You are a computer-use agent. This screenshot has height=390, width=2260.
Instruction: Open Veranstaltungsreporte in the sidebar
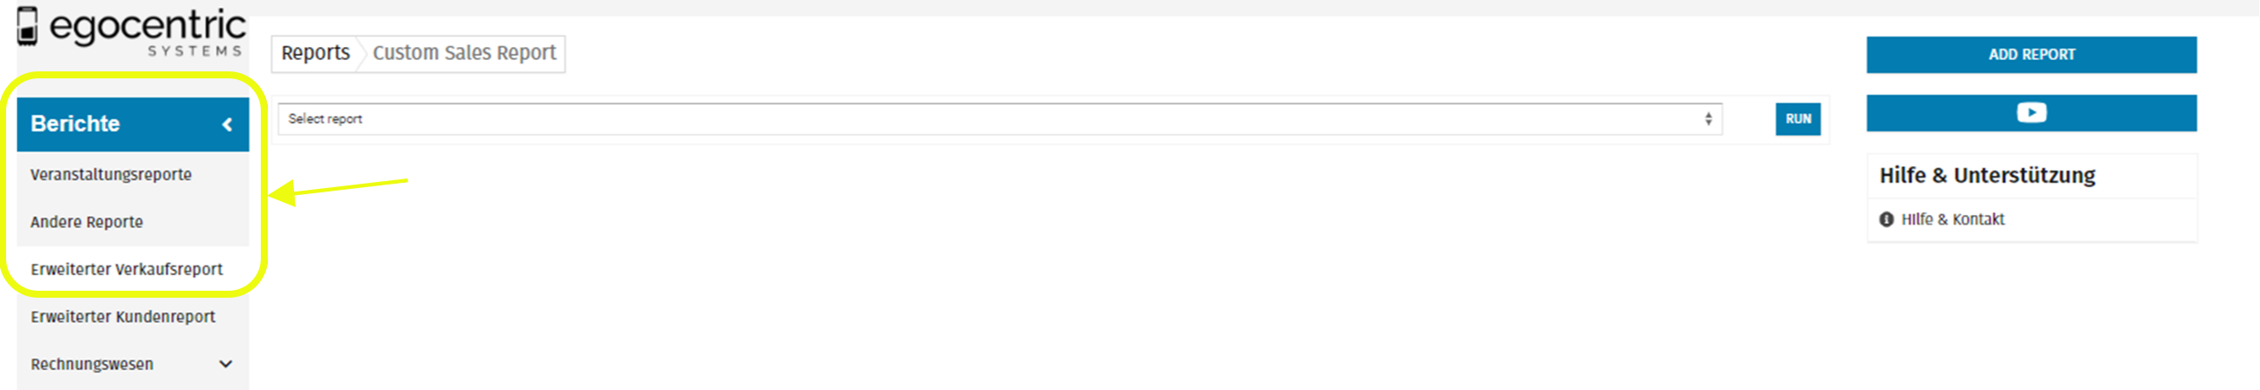(x=111, y=174)
